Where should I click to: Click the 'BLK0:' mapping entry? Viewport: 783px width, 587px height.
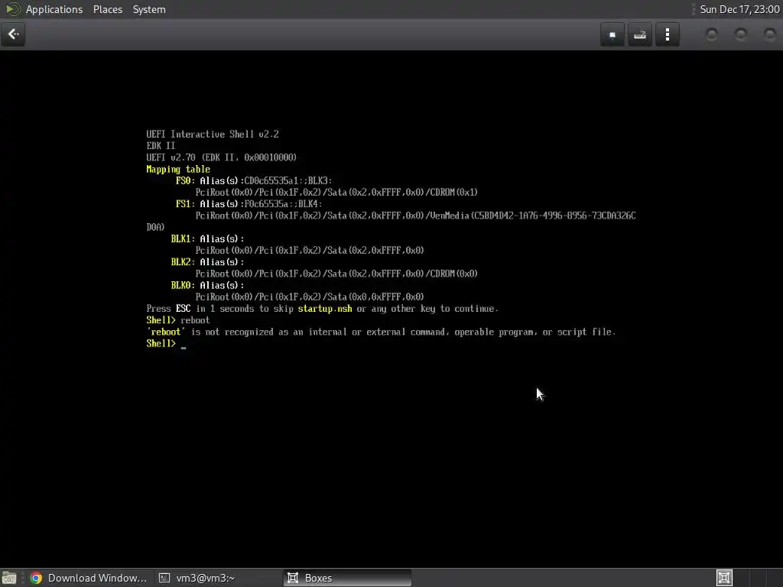[x=181, y=285]
